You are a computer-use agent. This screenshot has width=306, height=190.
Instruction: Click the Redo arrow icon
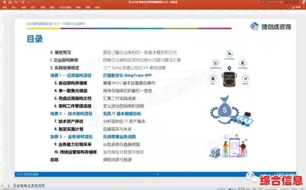[23, 2]
